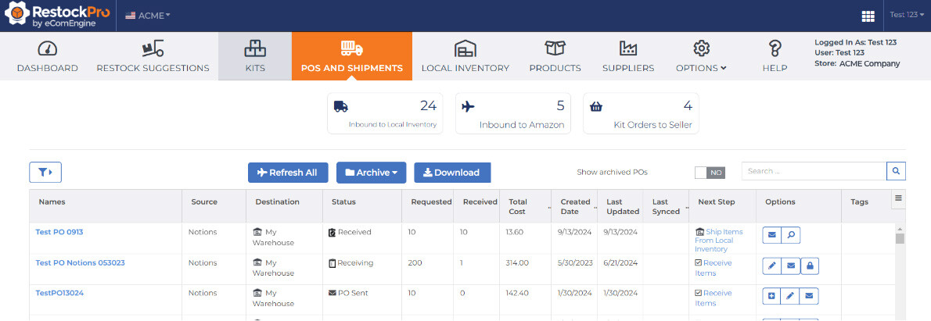Click the lock icon for Test PO Notions 053023
This screenshot has height=321, width=931.
(x=810, y=266)
